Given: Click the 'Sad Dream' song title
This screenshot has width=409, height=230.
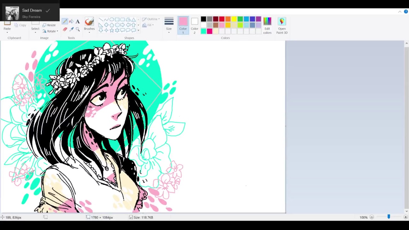Looking at the screenshot, I should pos(32,10).
